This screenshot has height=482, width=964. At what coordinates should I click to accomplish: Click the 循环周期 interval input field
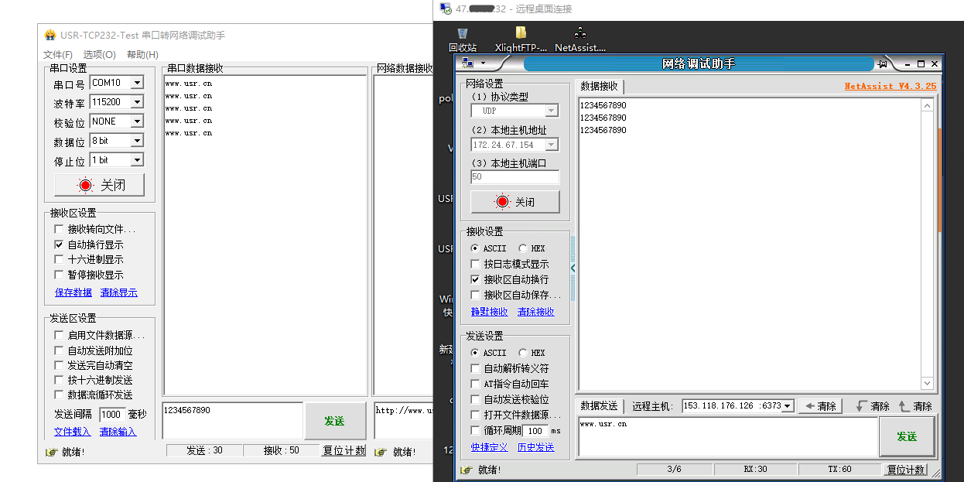[x=535, y=431]
